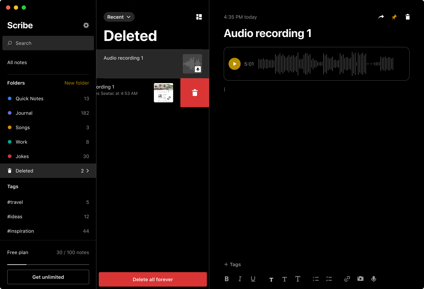Open the Quick Notes folder
Screen dimensions: 424x289
[x=48, y=98]
